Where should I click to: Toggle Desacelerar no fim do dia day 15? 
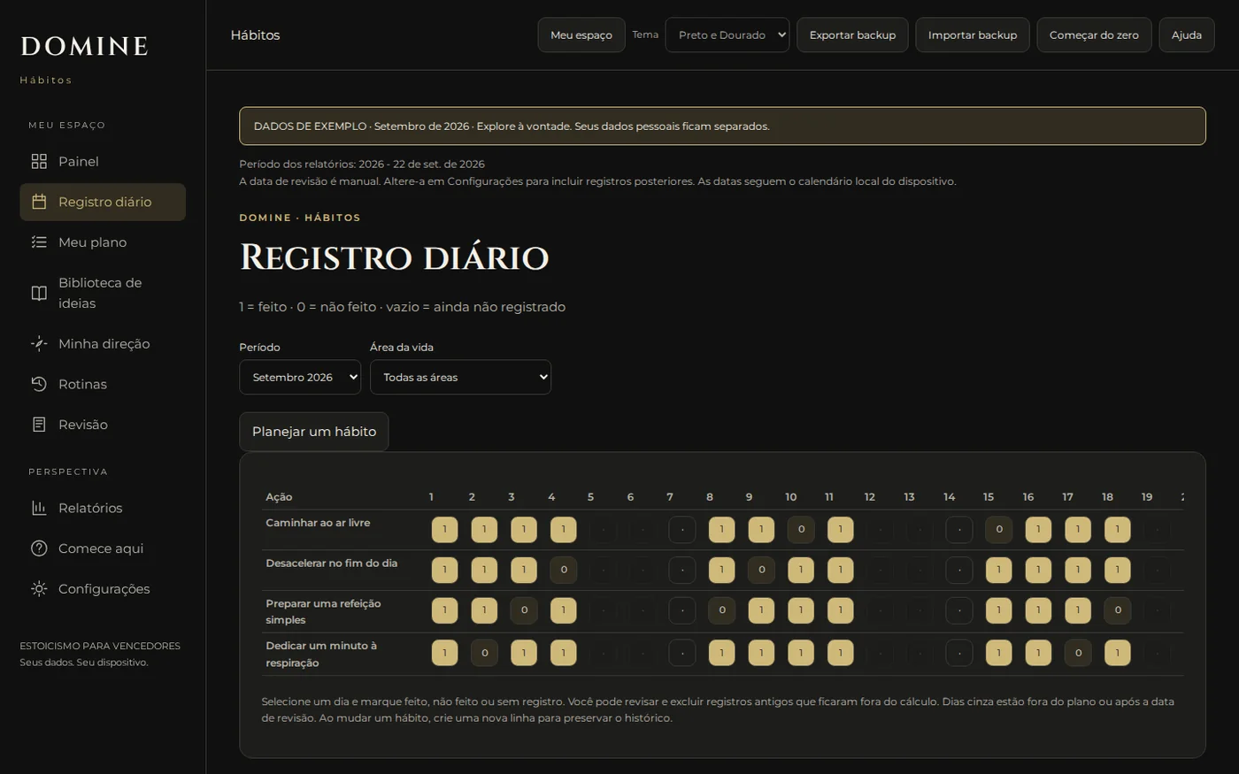999,570
